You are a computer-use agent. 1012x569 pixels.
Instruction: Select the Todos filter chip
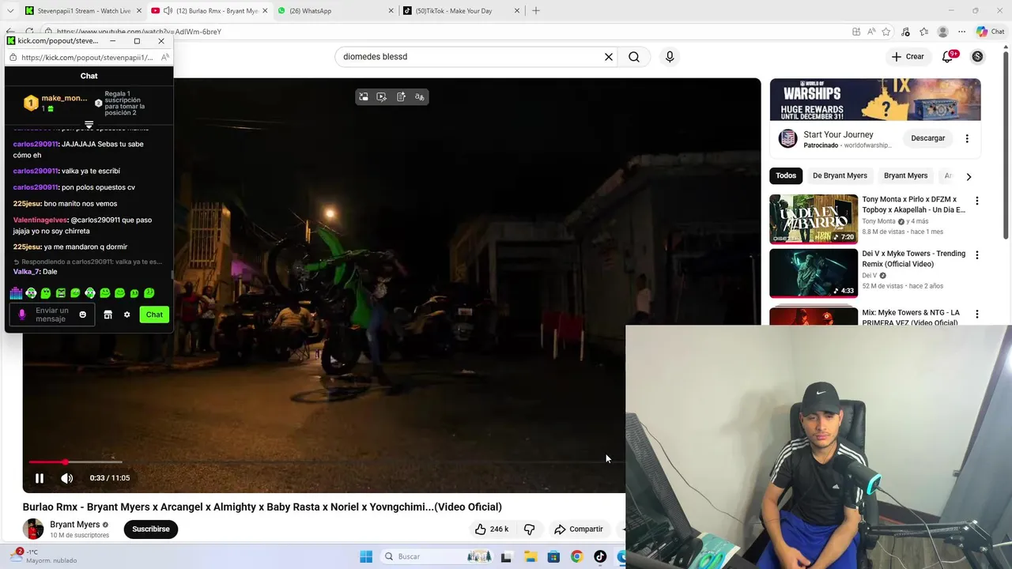coord(786,175)
